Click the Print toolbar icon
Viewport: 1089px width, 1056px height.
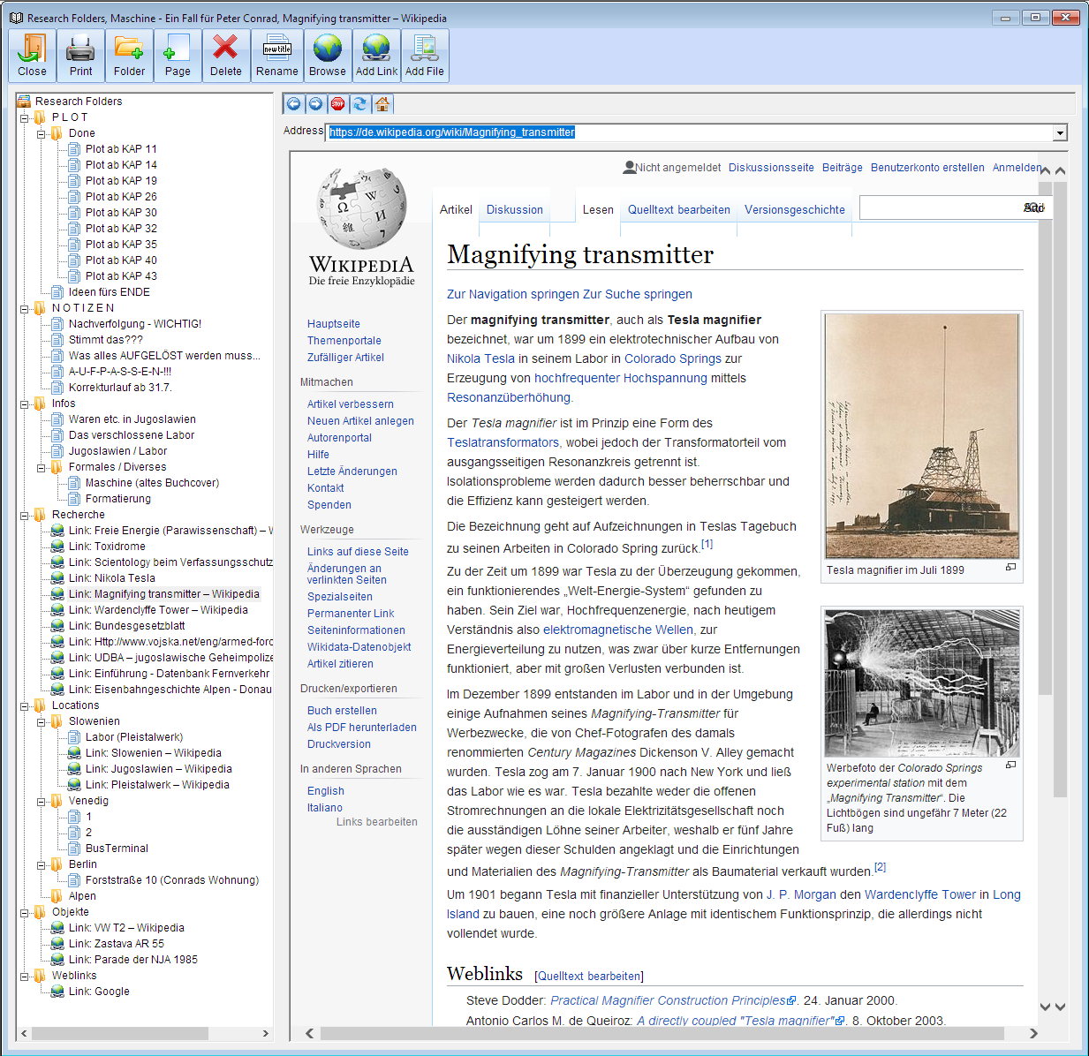coord(80,56)
